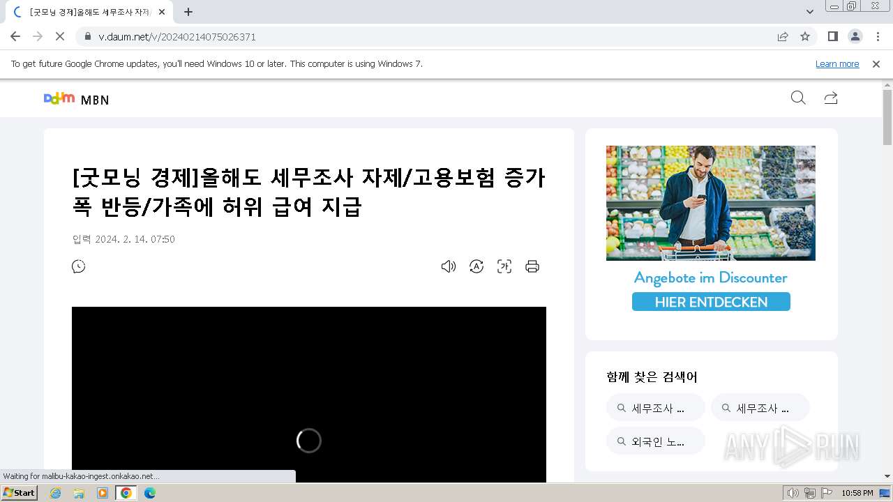Open the translate article icon
The image size is (893, 502).
(x=476, y=266)
